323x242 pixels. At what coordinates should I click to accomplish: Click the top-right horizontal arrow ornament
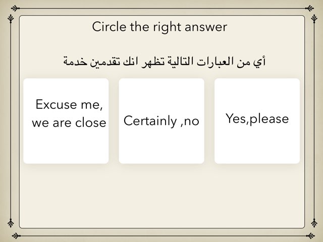coord(309,9)
